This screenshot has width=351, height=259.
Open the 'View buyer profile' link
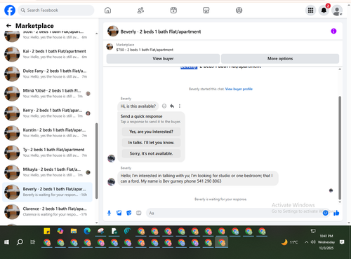tap(239, 89)
